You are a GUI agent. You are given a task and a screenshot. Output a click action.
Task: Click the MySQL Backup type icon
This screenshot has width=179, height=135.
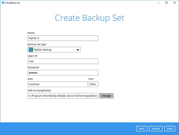pos(31,50)
